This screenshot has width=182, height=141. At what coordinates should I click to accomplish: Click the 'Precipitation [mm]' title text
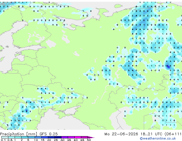point(19,134)
